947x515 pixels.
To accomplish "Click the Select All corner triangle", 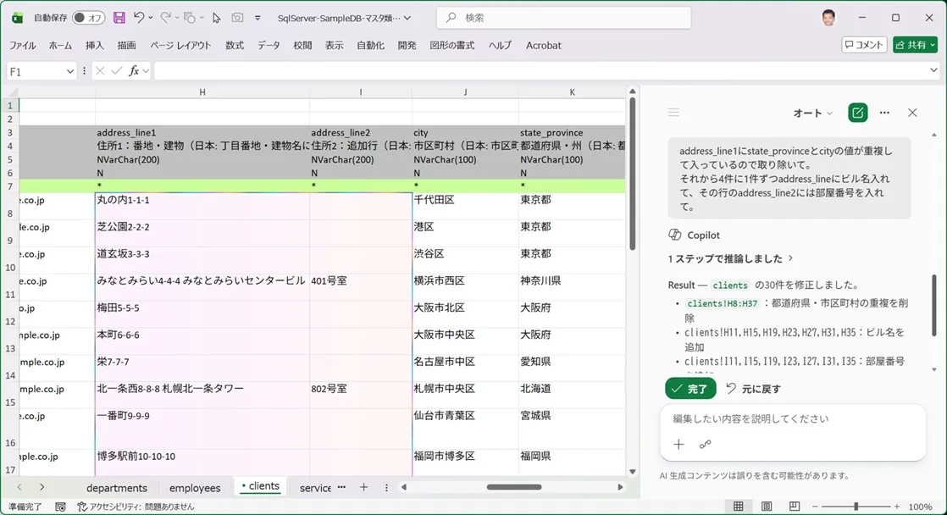I will click(10, 92).
